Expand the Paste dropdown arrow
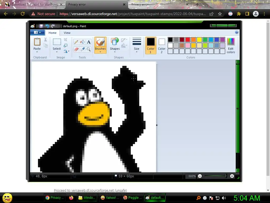This screenshot has height=203, width=270. pos(37,52)
